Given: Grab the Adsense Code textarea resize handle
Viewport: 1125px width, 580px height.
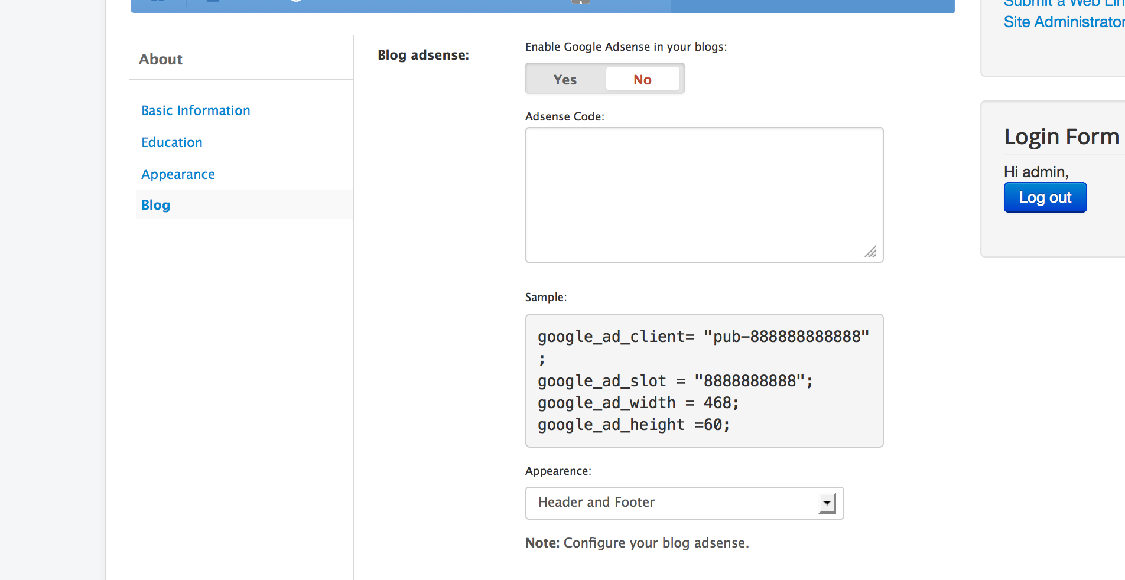Looking at the screenshot, I should [870, 252].
